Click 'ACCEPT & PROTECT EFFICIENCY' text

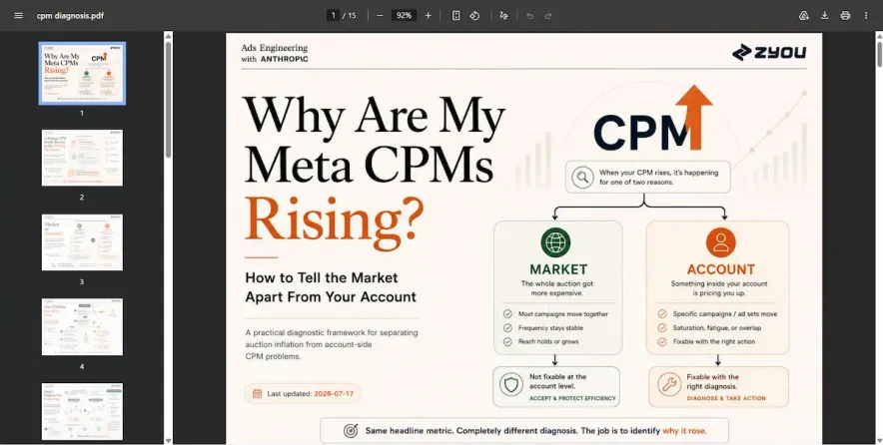click(572, 398)
